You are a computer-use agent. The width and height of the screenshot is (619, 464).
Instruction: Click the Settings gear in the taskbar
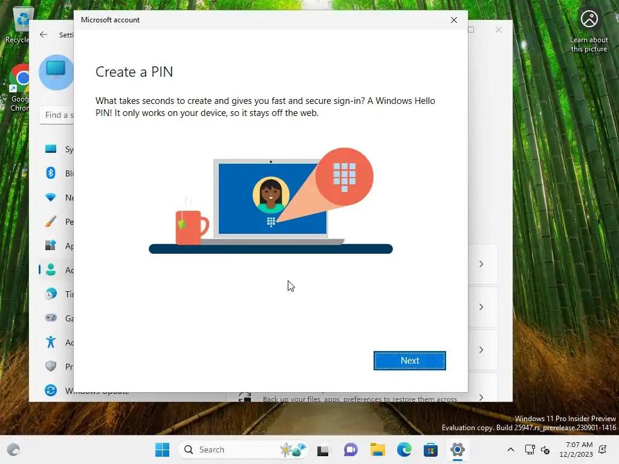[457, 449]
